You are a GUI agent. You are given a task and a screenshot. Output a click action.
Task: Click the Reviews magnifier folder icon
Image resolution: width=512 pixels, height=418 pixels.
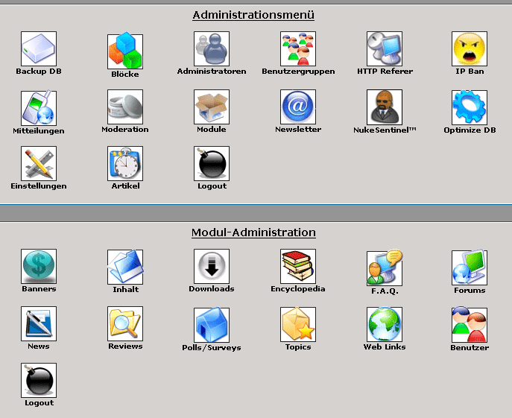coord(125,323)
